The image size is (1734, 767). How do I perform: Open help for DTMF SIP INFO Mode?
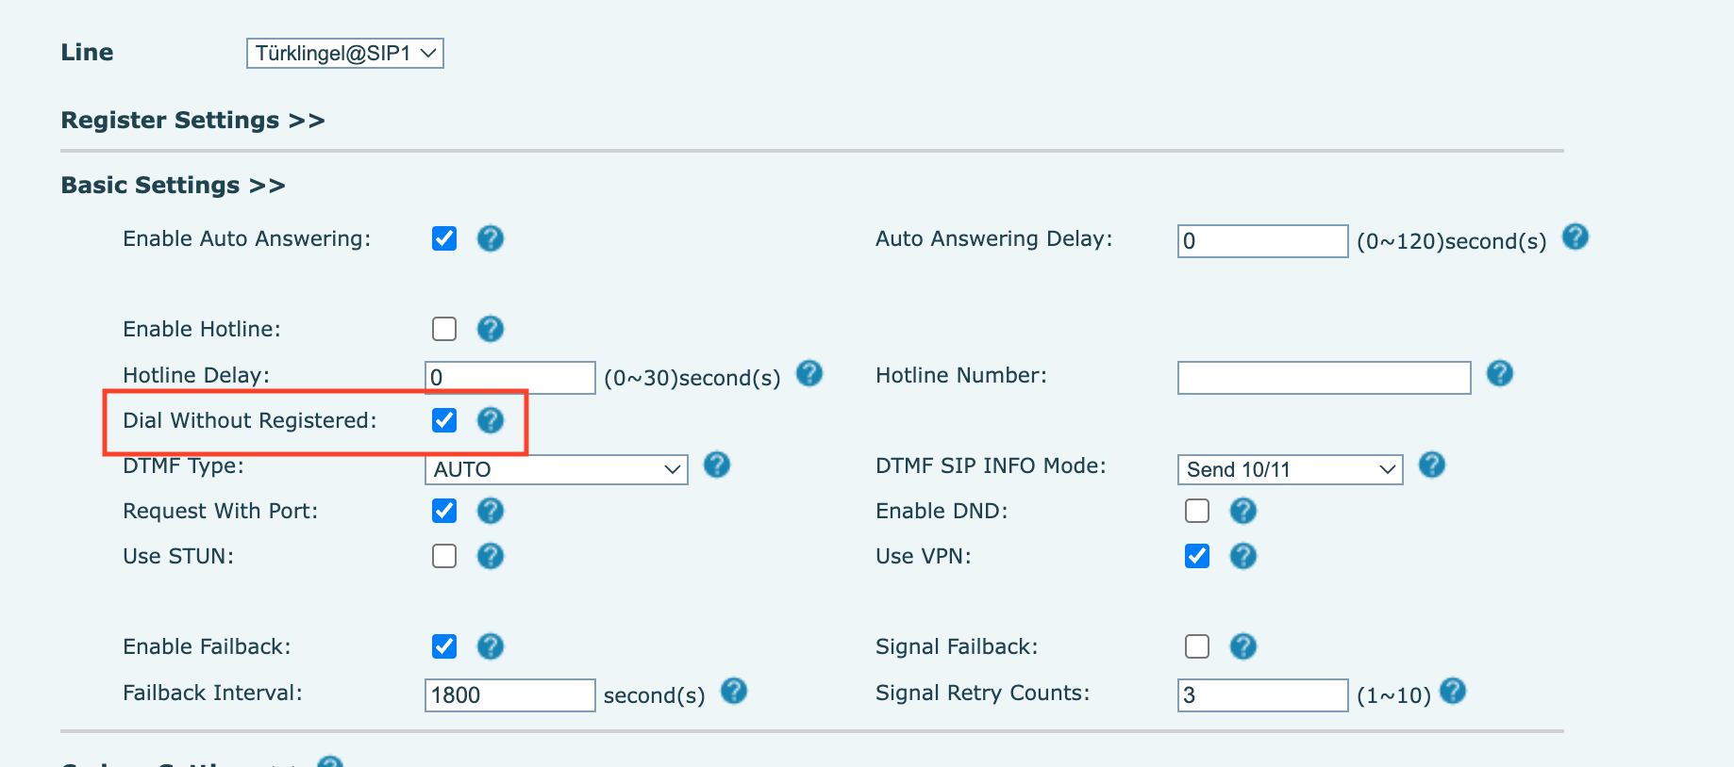(1431, 465)
